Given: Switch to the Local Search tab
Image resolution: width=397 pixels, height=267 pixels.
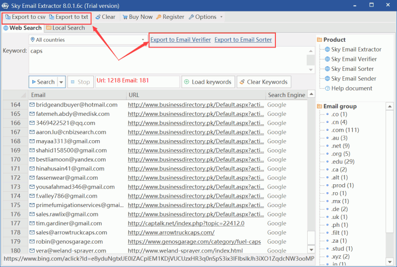Looking at the screenshot, I should 66,28.
